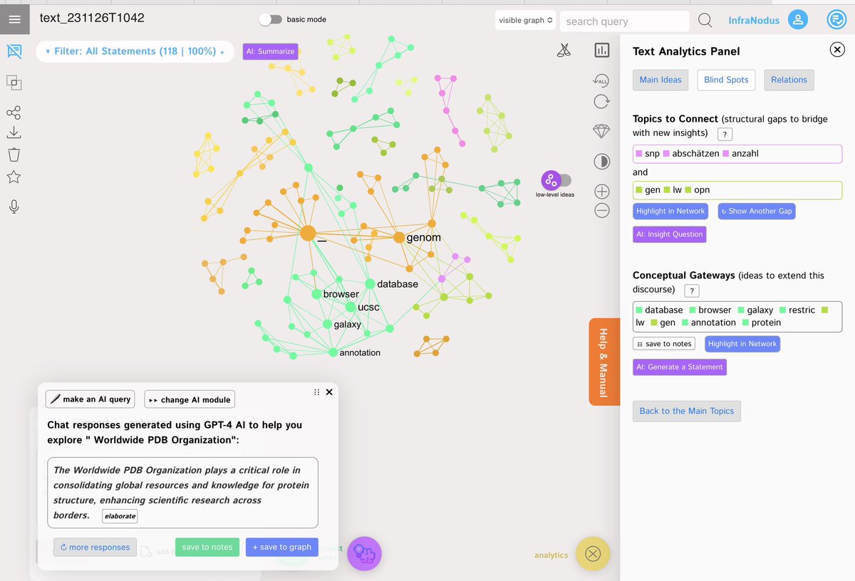Open the visible graph dropdown
Viewport: 855px width, 581px height.
(526, 21)
